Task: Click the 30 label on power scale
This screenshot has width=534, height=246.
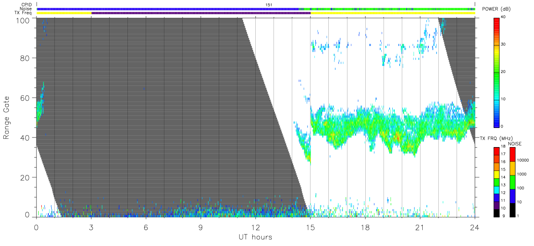Action: coord(504,45)
